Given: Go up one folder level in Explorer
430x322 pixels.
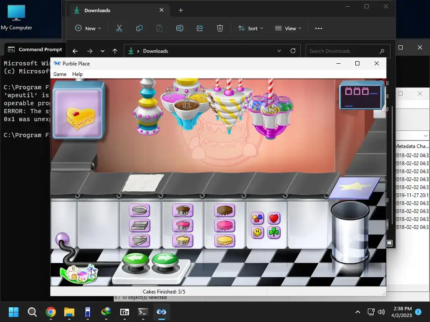Looking at the screenshot, I should coord(115,51).
